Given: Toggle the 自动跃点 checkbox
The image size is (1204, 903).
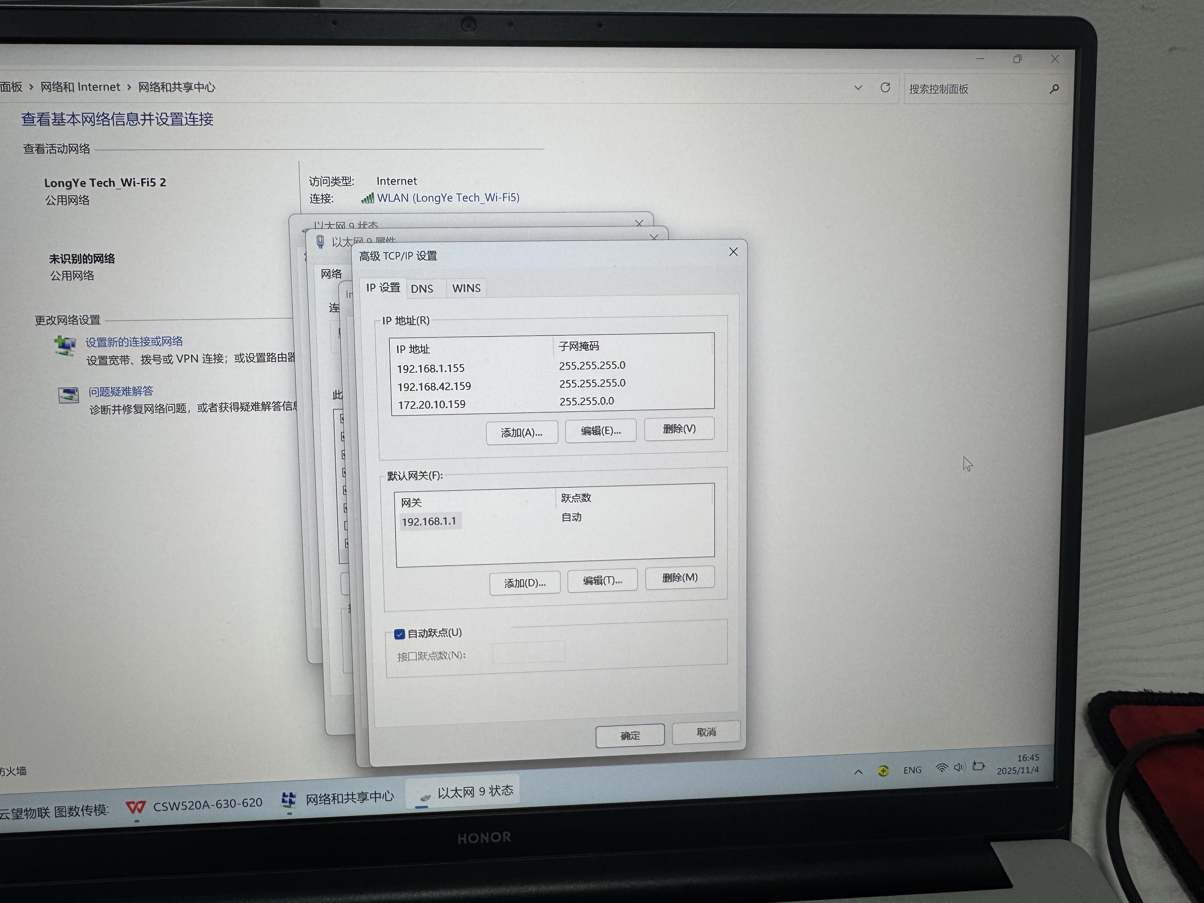Looking at the screenshot, I should coord(400,634).
